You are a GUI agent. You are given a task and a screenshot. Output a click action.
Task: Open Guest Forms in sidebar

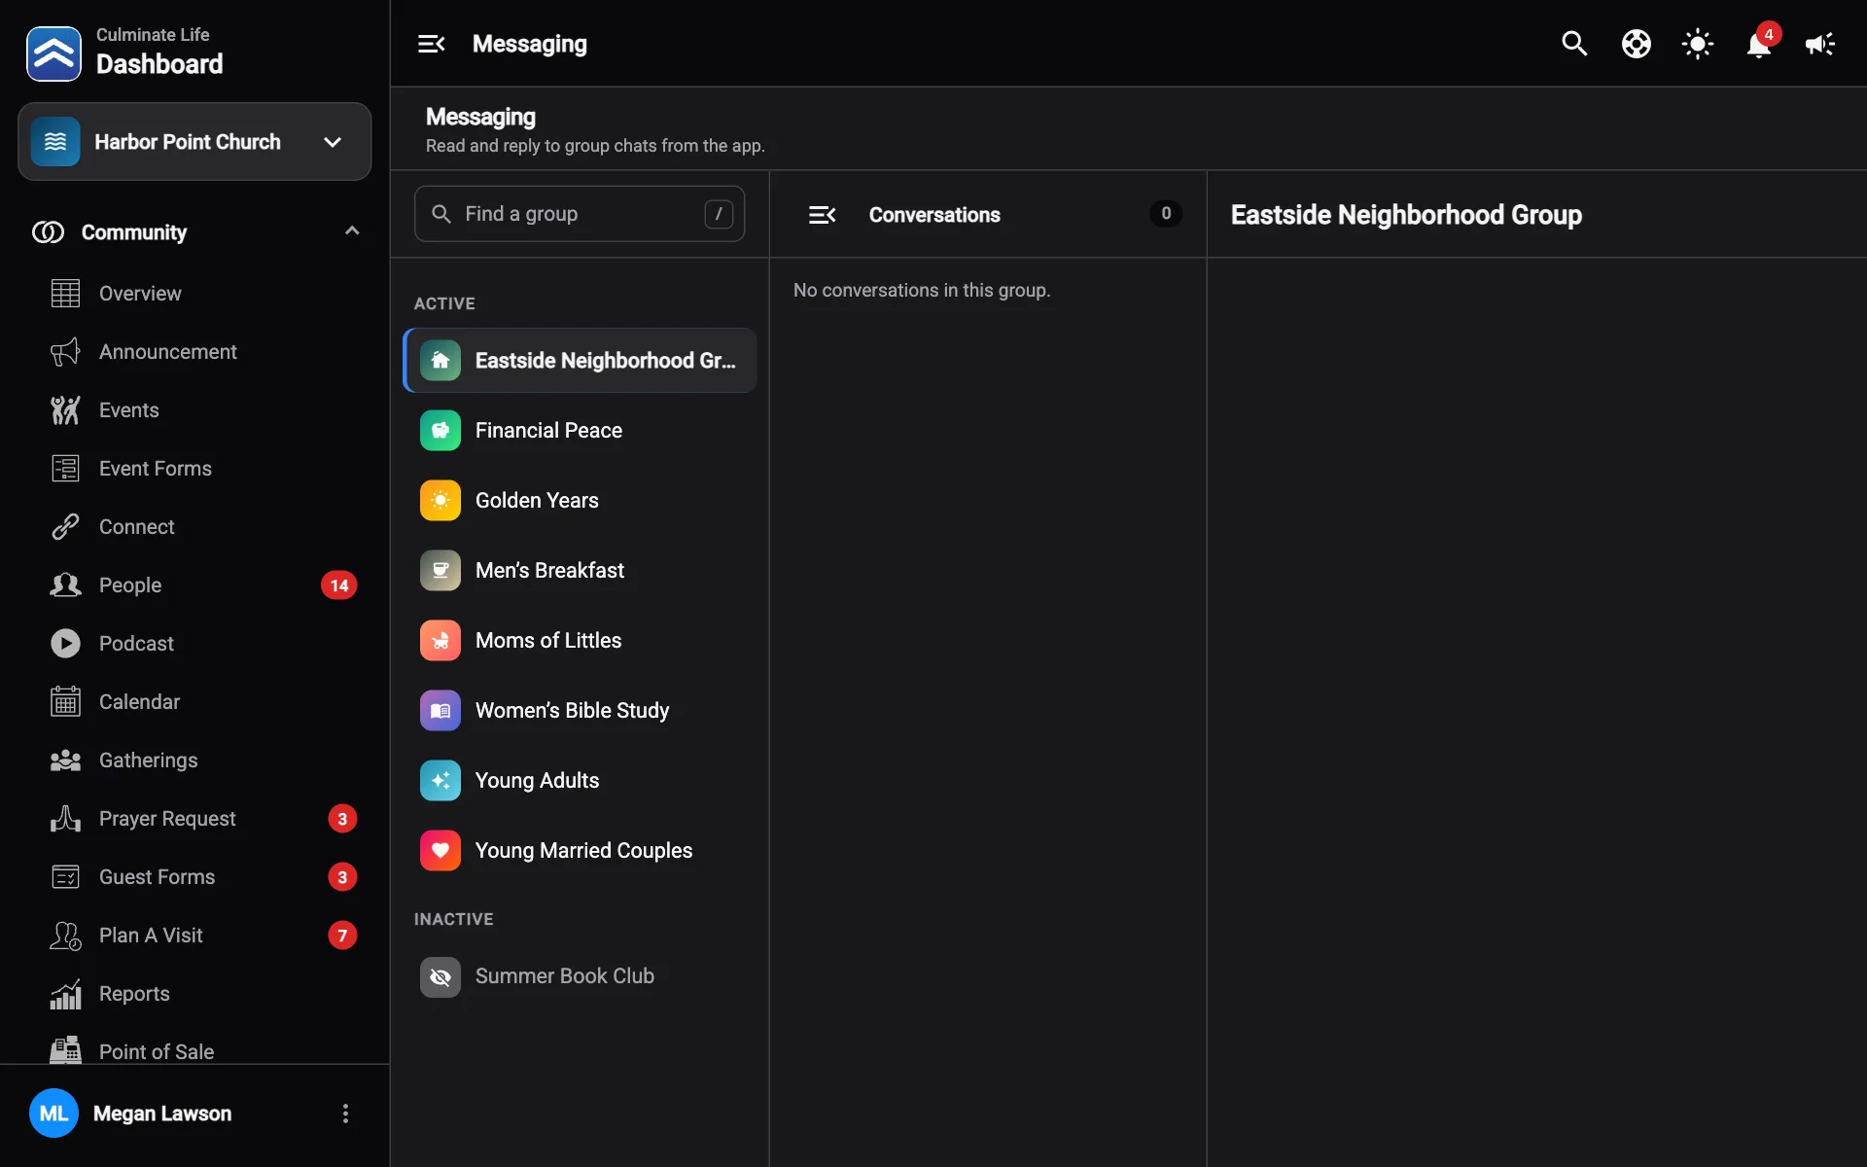(x=194, y=877)
